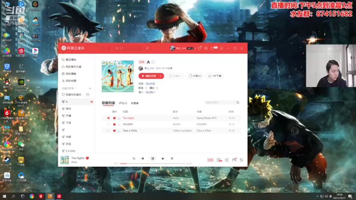This screenshot has width=356, height=200.
Task: Download The Nights track
Action: coord(119,118)
